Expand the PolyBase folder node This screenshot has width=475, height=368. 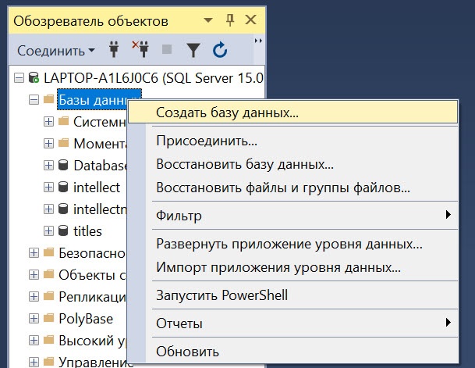34,319
